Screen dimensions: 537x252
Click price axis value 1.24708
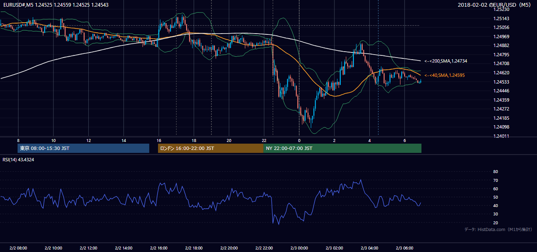(x=502, y=64)
